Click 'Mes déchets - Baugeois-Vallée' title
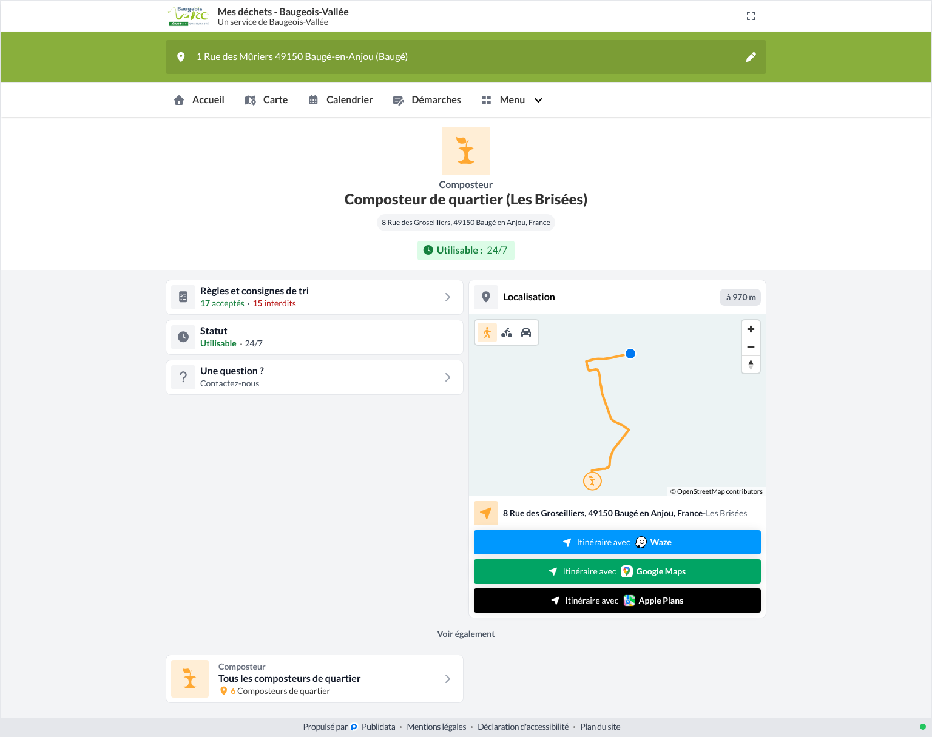The height and width of the screenshot is (737, 932). 283,12
